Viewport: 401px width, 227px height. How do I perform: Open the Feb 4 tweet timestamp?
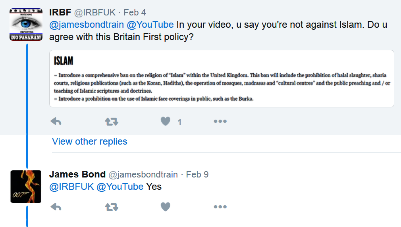[x=135, y=12]
